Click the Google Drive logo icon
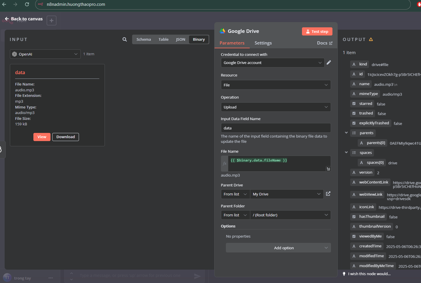 222,31
